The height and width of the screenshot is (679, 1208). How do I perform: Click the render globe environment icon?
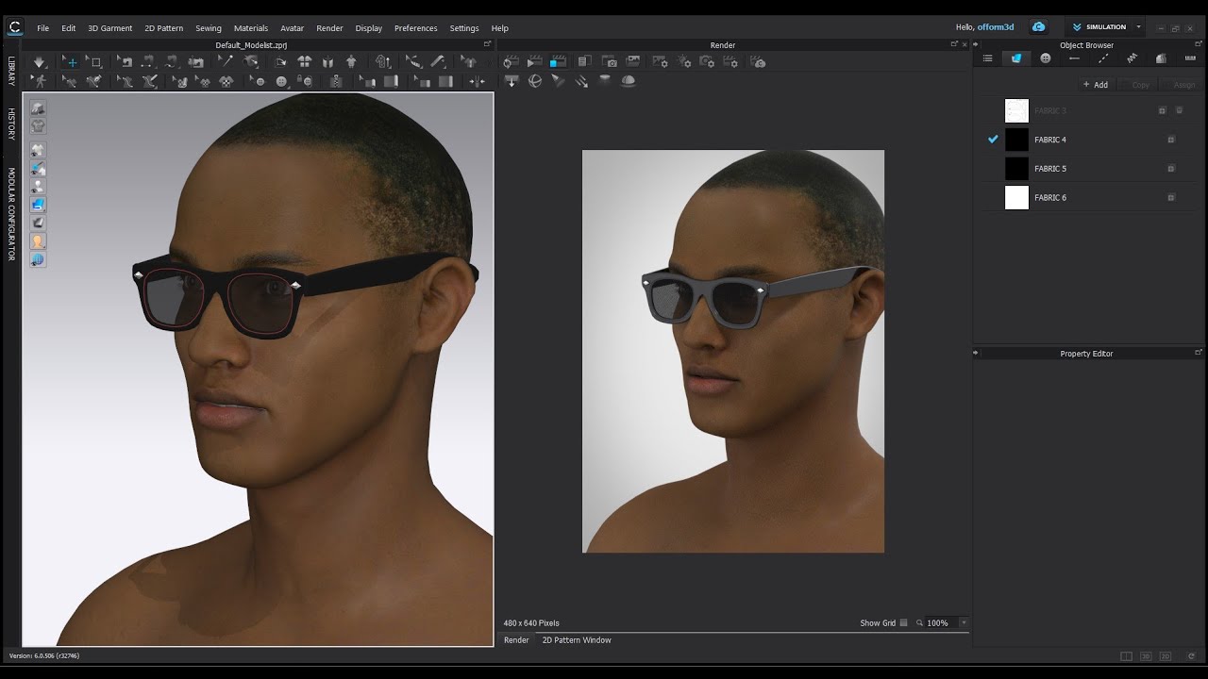pyautogui.click(x=535, y=81)
